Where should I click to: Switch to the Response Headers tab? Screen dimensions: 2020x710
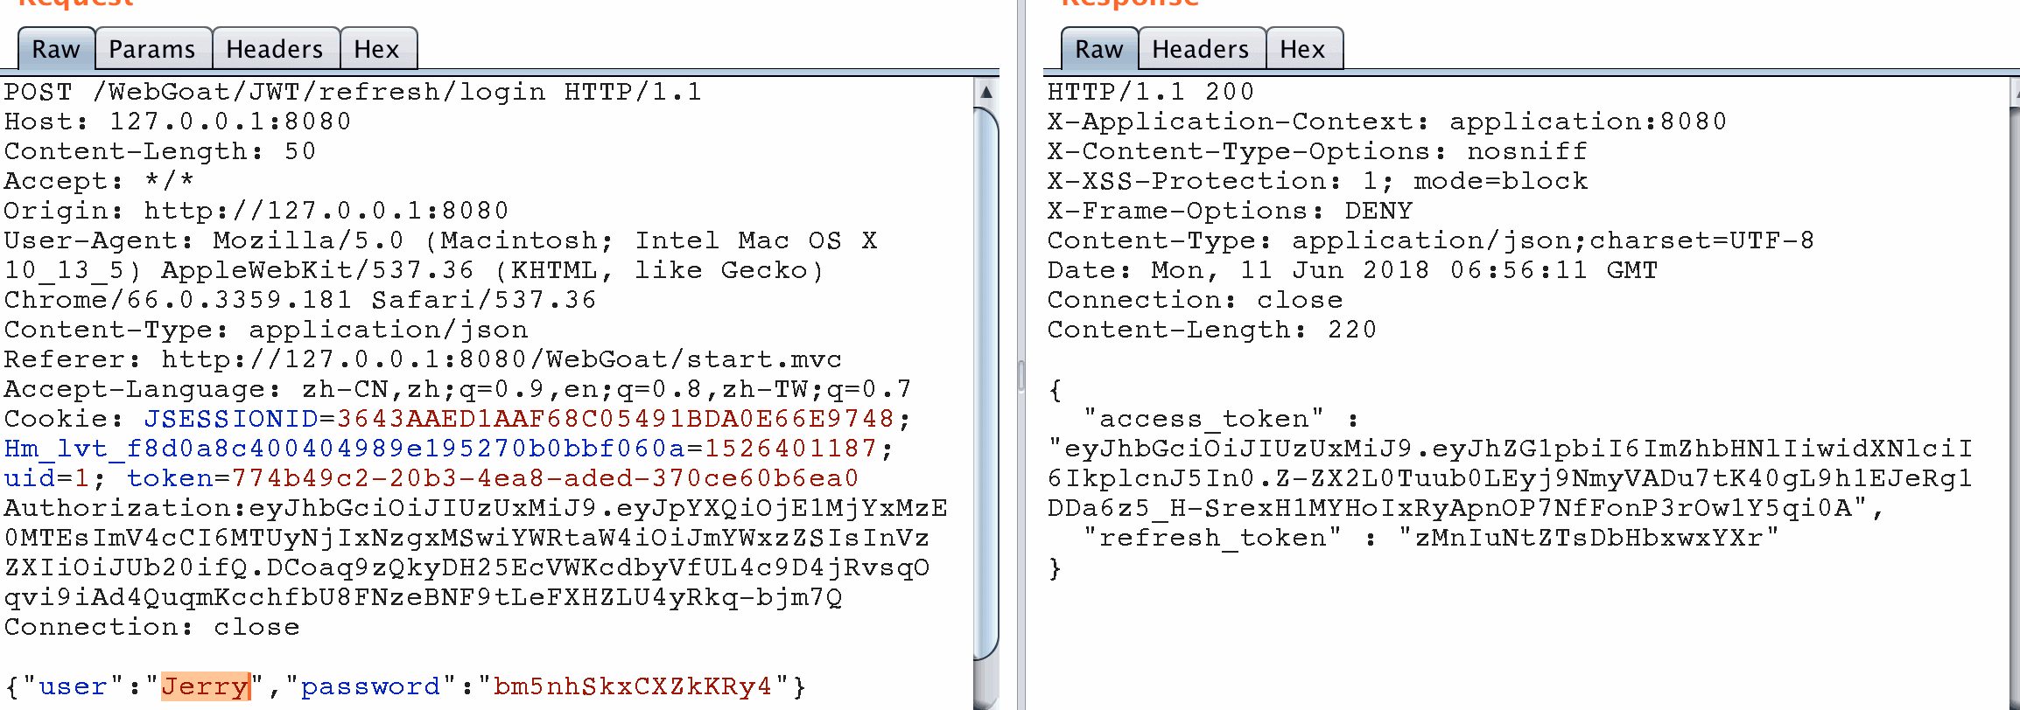click(x=1201, y=49)
